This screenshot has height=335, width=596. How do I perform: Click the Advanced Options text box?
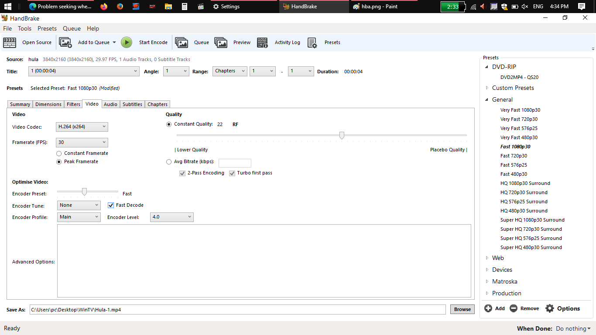tap(264, 261)
